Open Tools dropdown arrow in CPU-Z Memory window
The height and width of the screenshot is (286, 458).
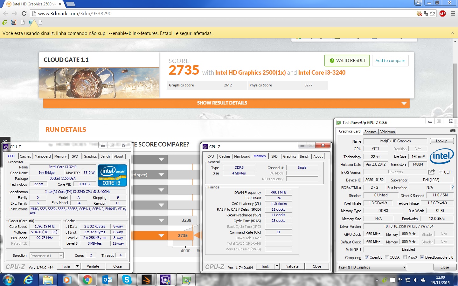tap(277, 266)
